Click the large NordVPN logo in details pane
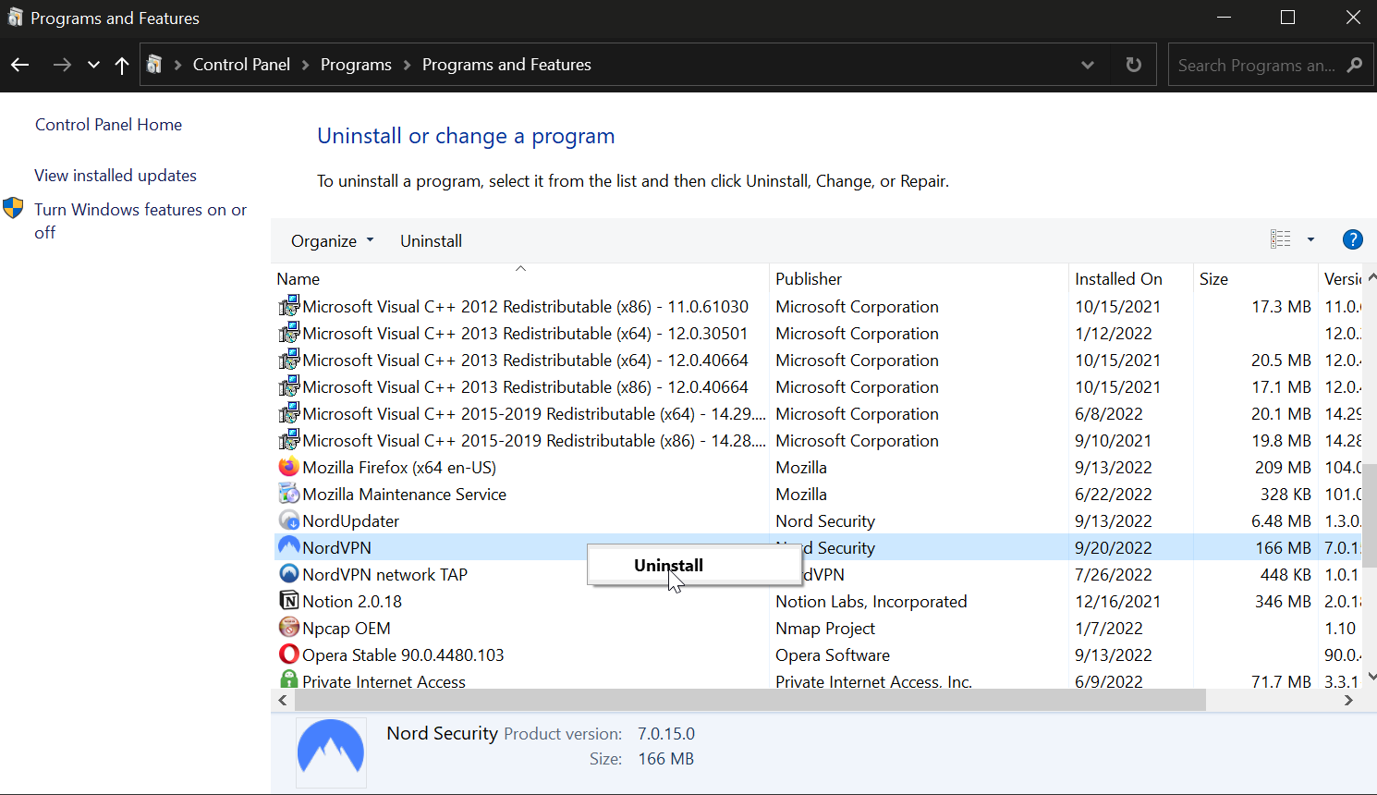 coord(331,752)
